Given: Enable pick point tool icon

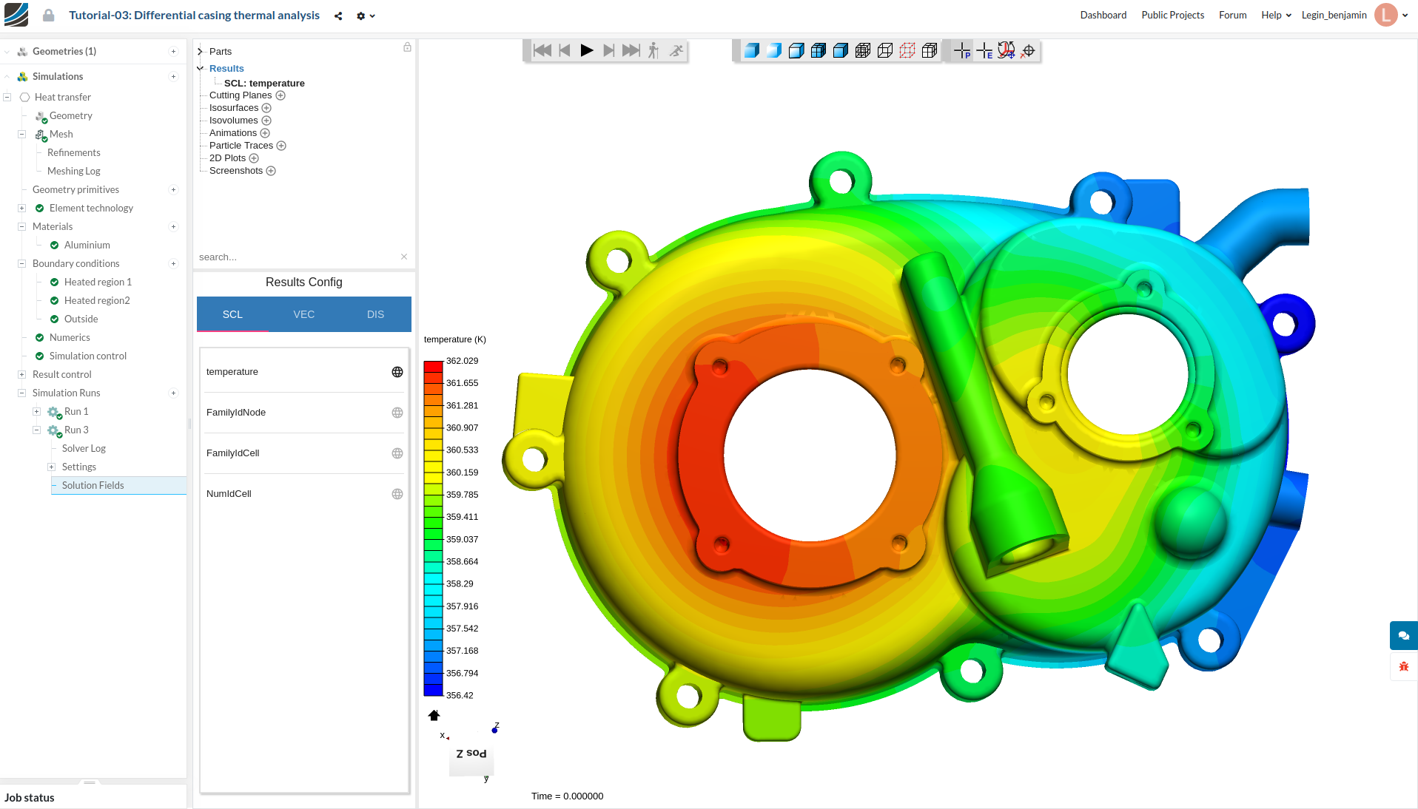Looking at the screenshot, I should click(x=962, y=50).
